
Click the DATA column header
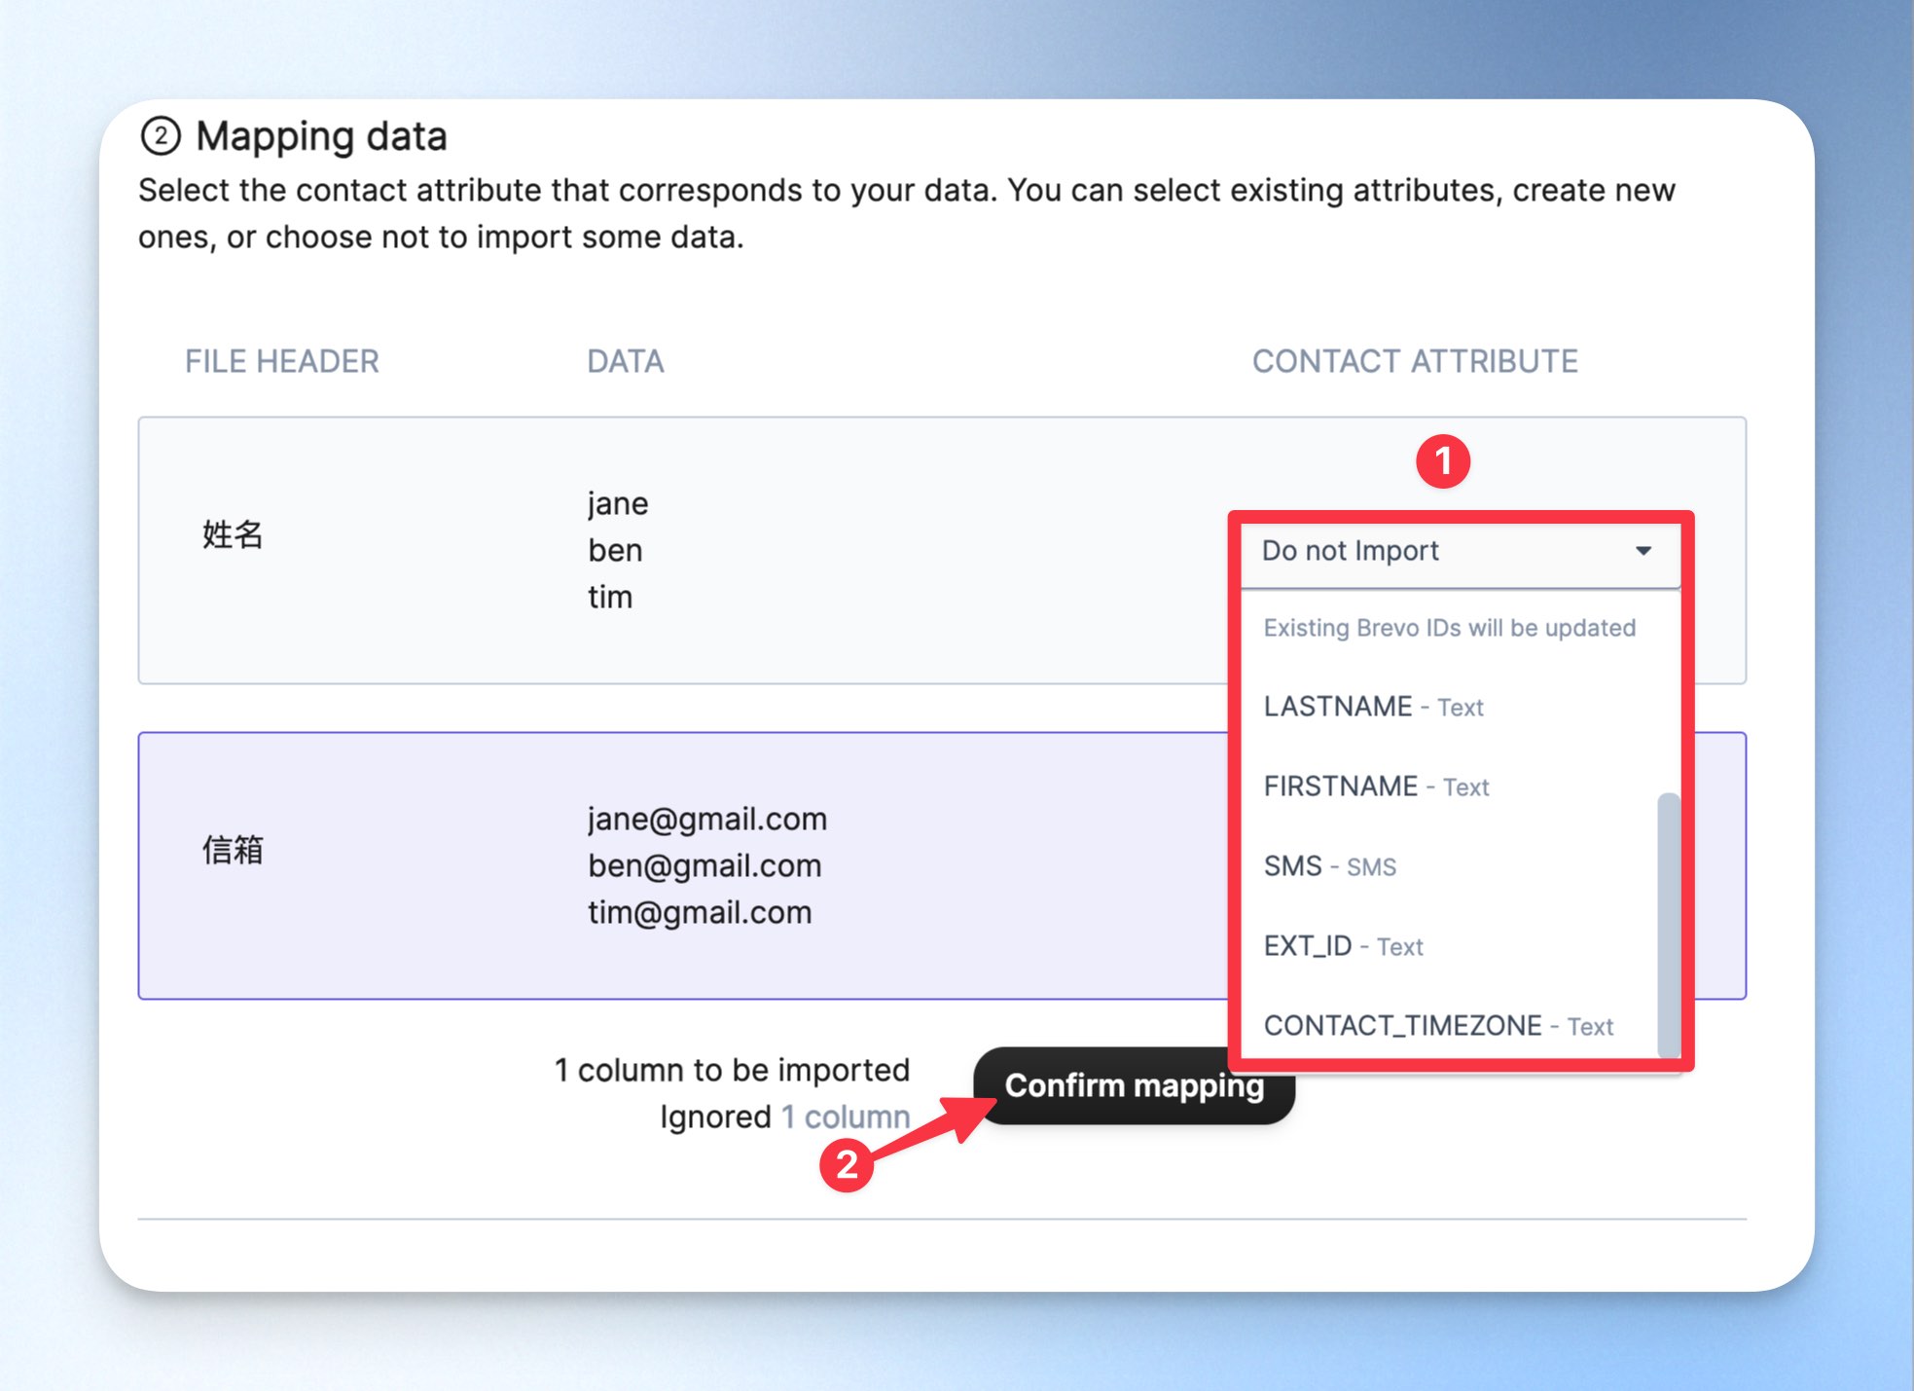coord(626,361)
